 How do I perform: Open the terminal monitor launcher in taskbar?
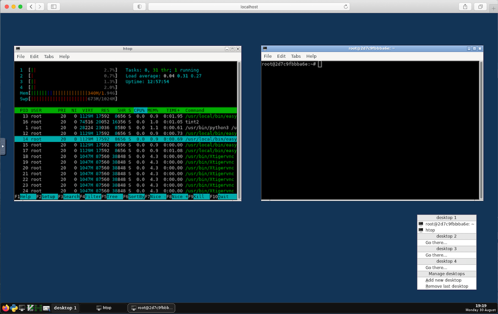[x=22, y=308]
